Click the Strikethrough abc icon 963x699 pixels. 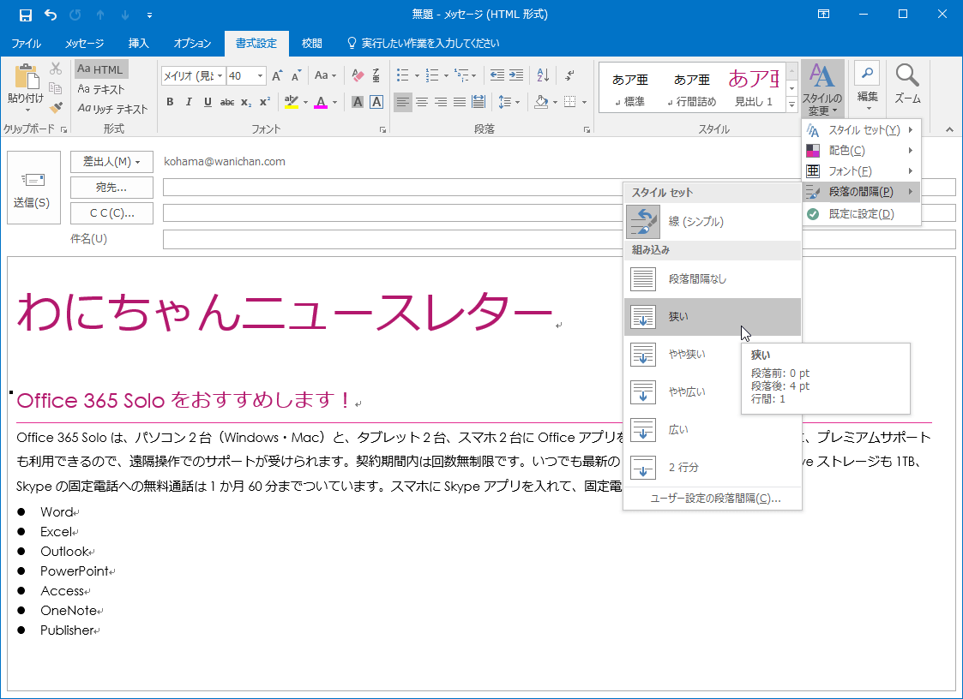click(227, 102)
